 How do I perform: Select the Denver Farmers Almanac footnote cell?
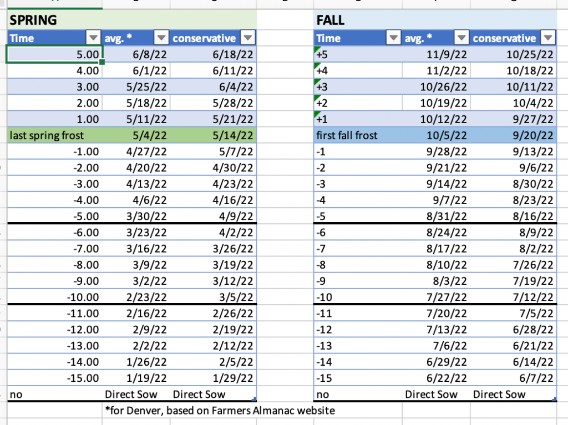pyautogui.click(x=220, y=411)
